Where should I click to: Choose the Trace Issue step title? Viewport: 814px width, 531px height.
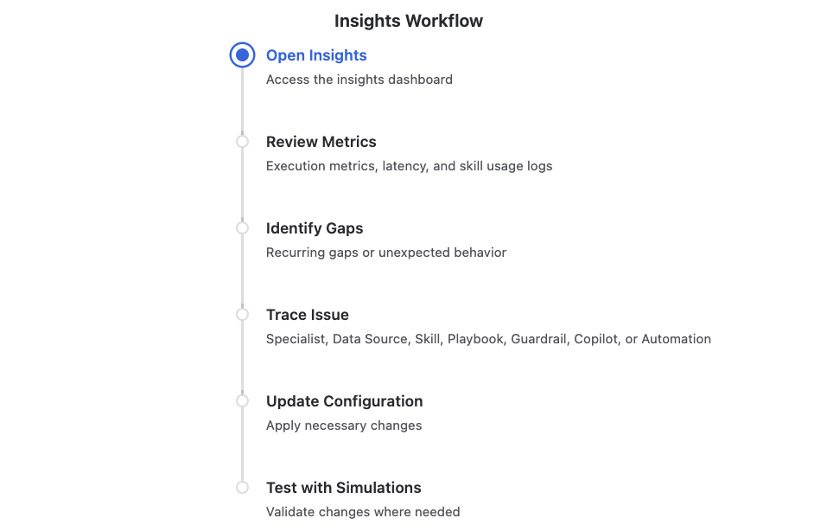308,315
